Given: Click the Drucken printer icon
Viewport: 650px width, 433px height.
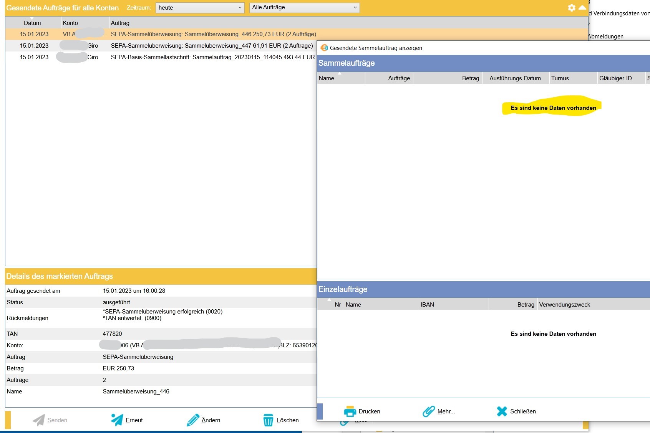Looking at the screenshot, I should point(350,411).
